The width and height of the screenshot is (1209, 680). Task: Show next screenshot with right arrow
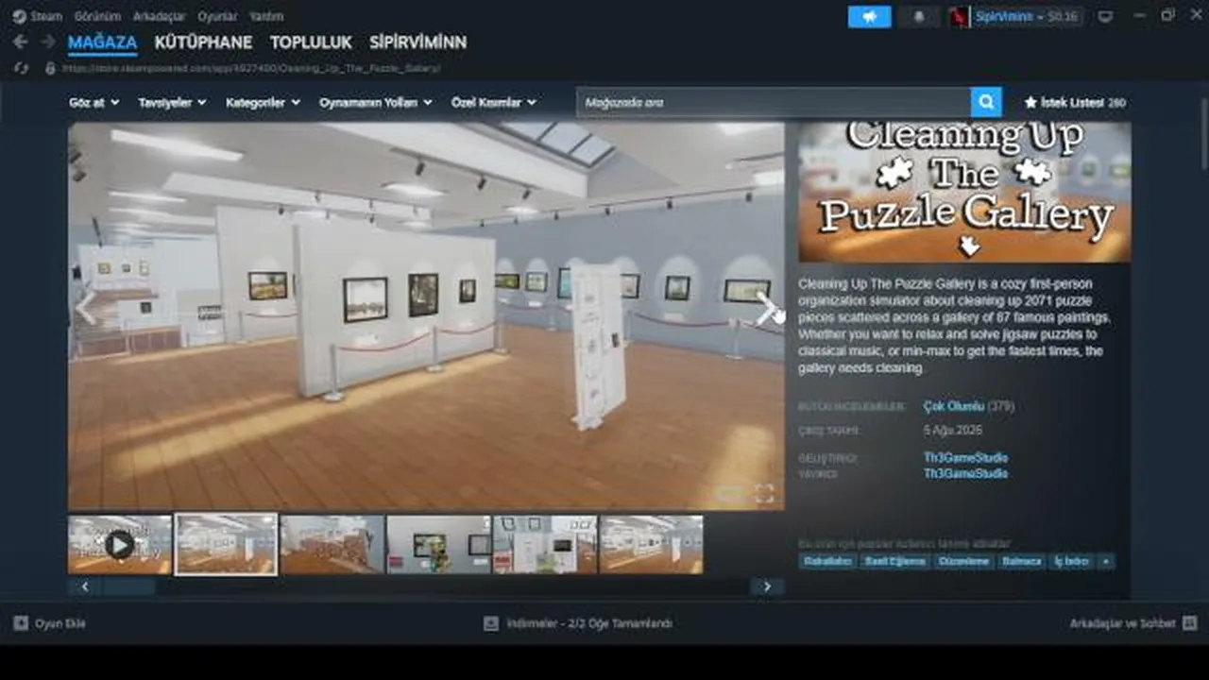click(x=767, y=307)
